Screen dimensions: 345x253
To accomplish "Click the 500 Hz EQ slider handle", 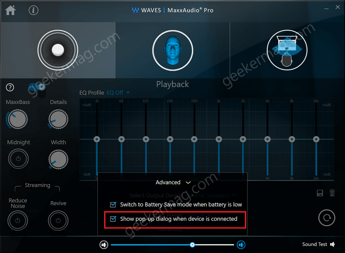I will coord(194,139).
